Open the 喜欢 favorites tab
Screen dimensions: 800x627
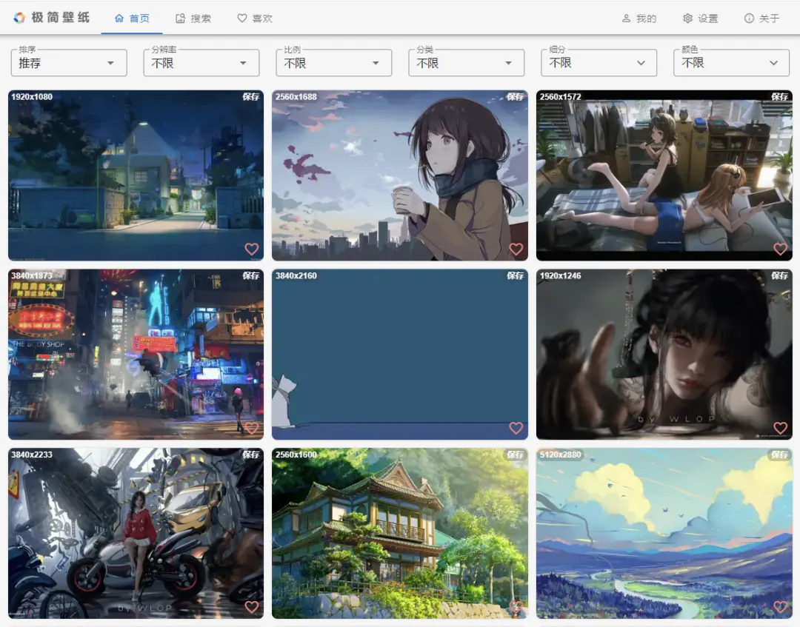click(255, 19)
